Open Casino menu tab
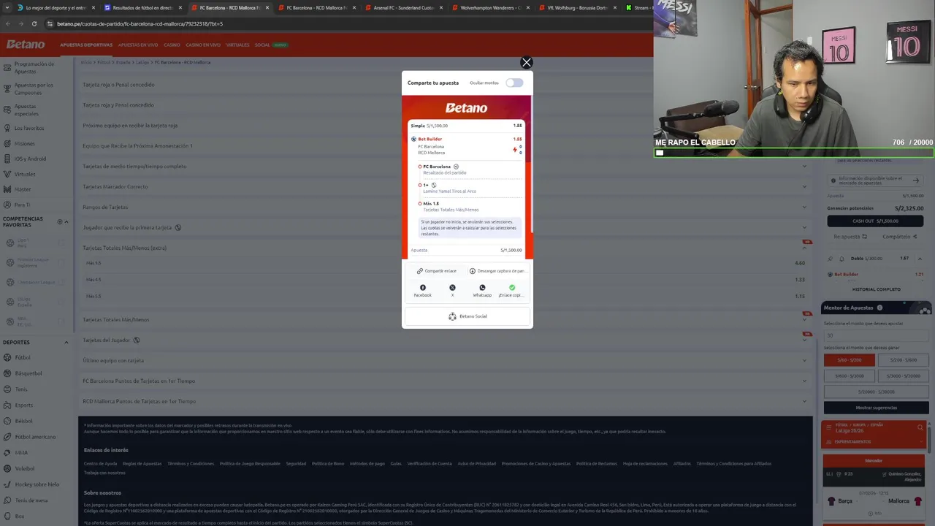This screenshot has height=526, width=935. (x=172, y=45)
